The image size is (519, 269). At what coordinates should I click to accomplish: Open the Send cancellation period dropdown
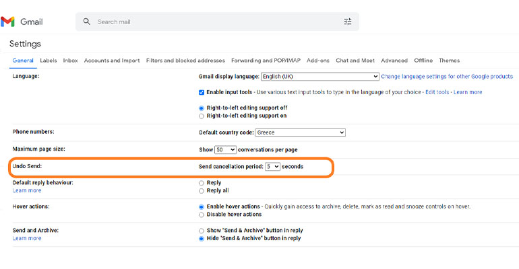click(272, 166)
